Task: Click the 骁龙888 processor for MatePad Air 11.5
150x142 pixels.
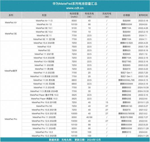Action: point(126,21)
